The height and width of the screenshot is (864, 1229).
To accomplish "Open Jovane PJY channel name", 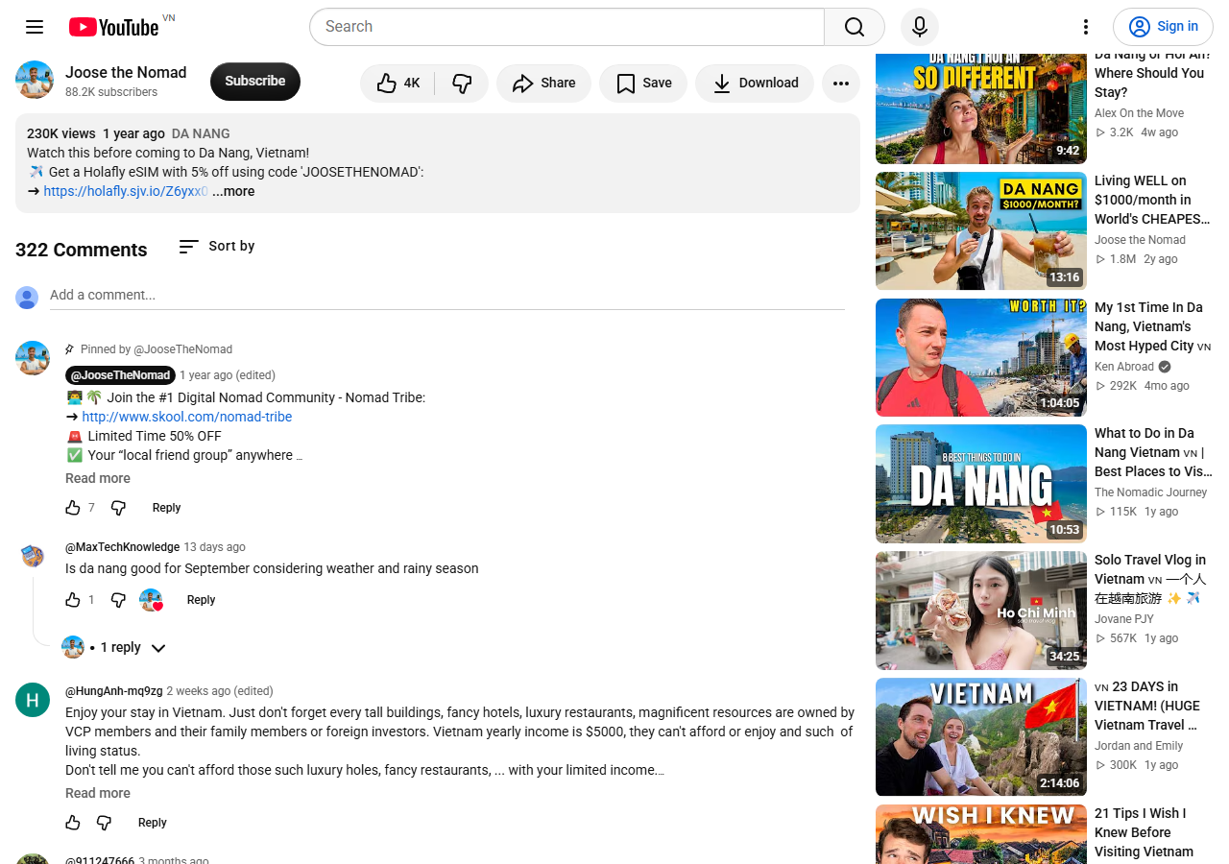I will (x=1124, y=619).
